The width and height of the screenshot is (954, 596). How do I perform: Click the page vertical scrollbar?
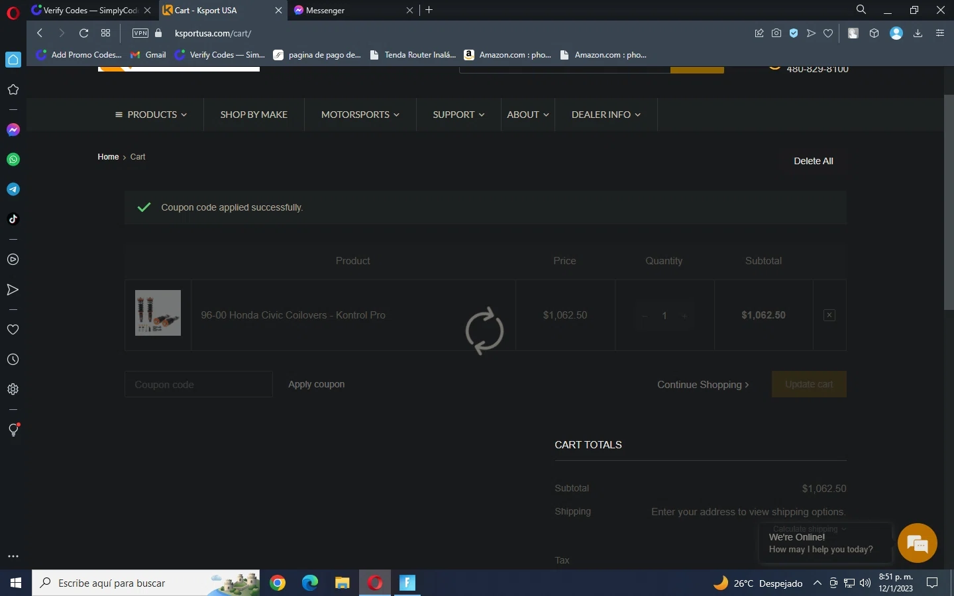949,202
